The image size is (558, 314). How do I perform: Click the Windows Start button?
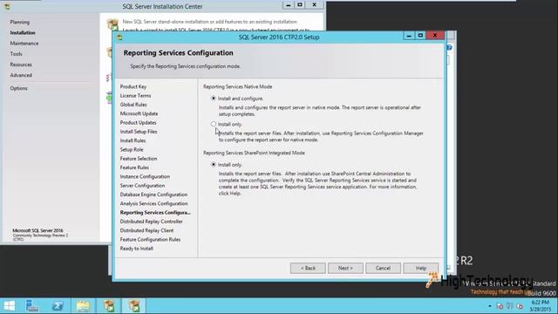[x=10, y=306]
